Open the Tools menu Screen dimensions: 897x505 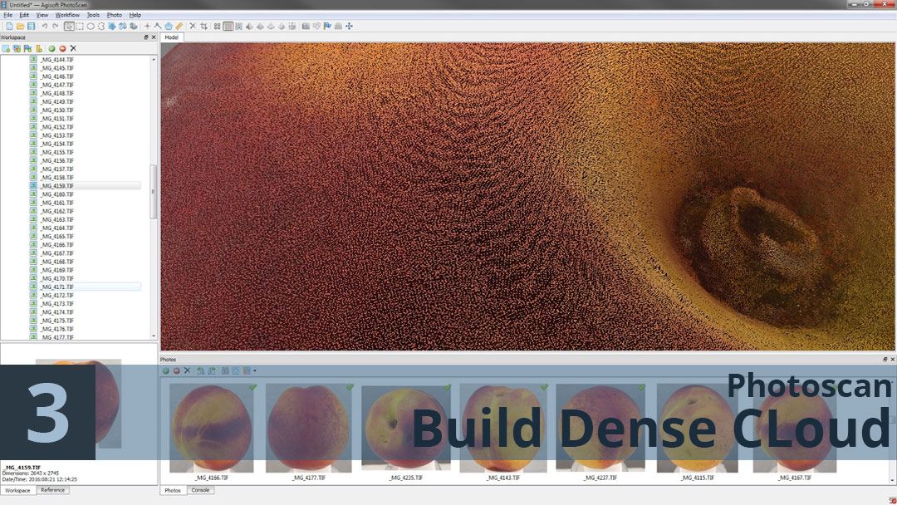click(x=93, y=15)
